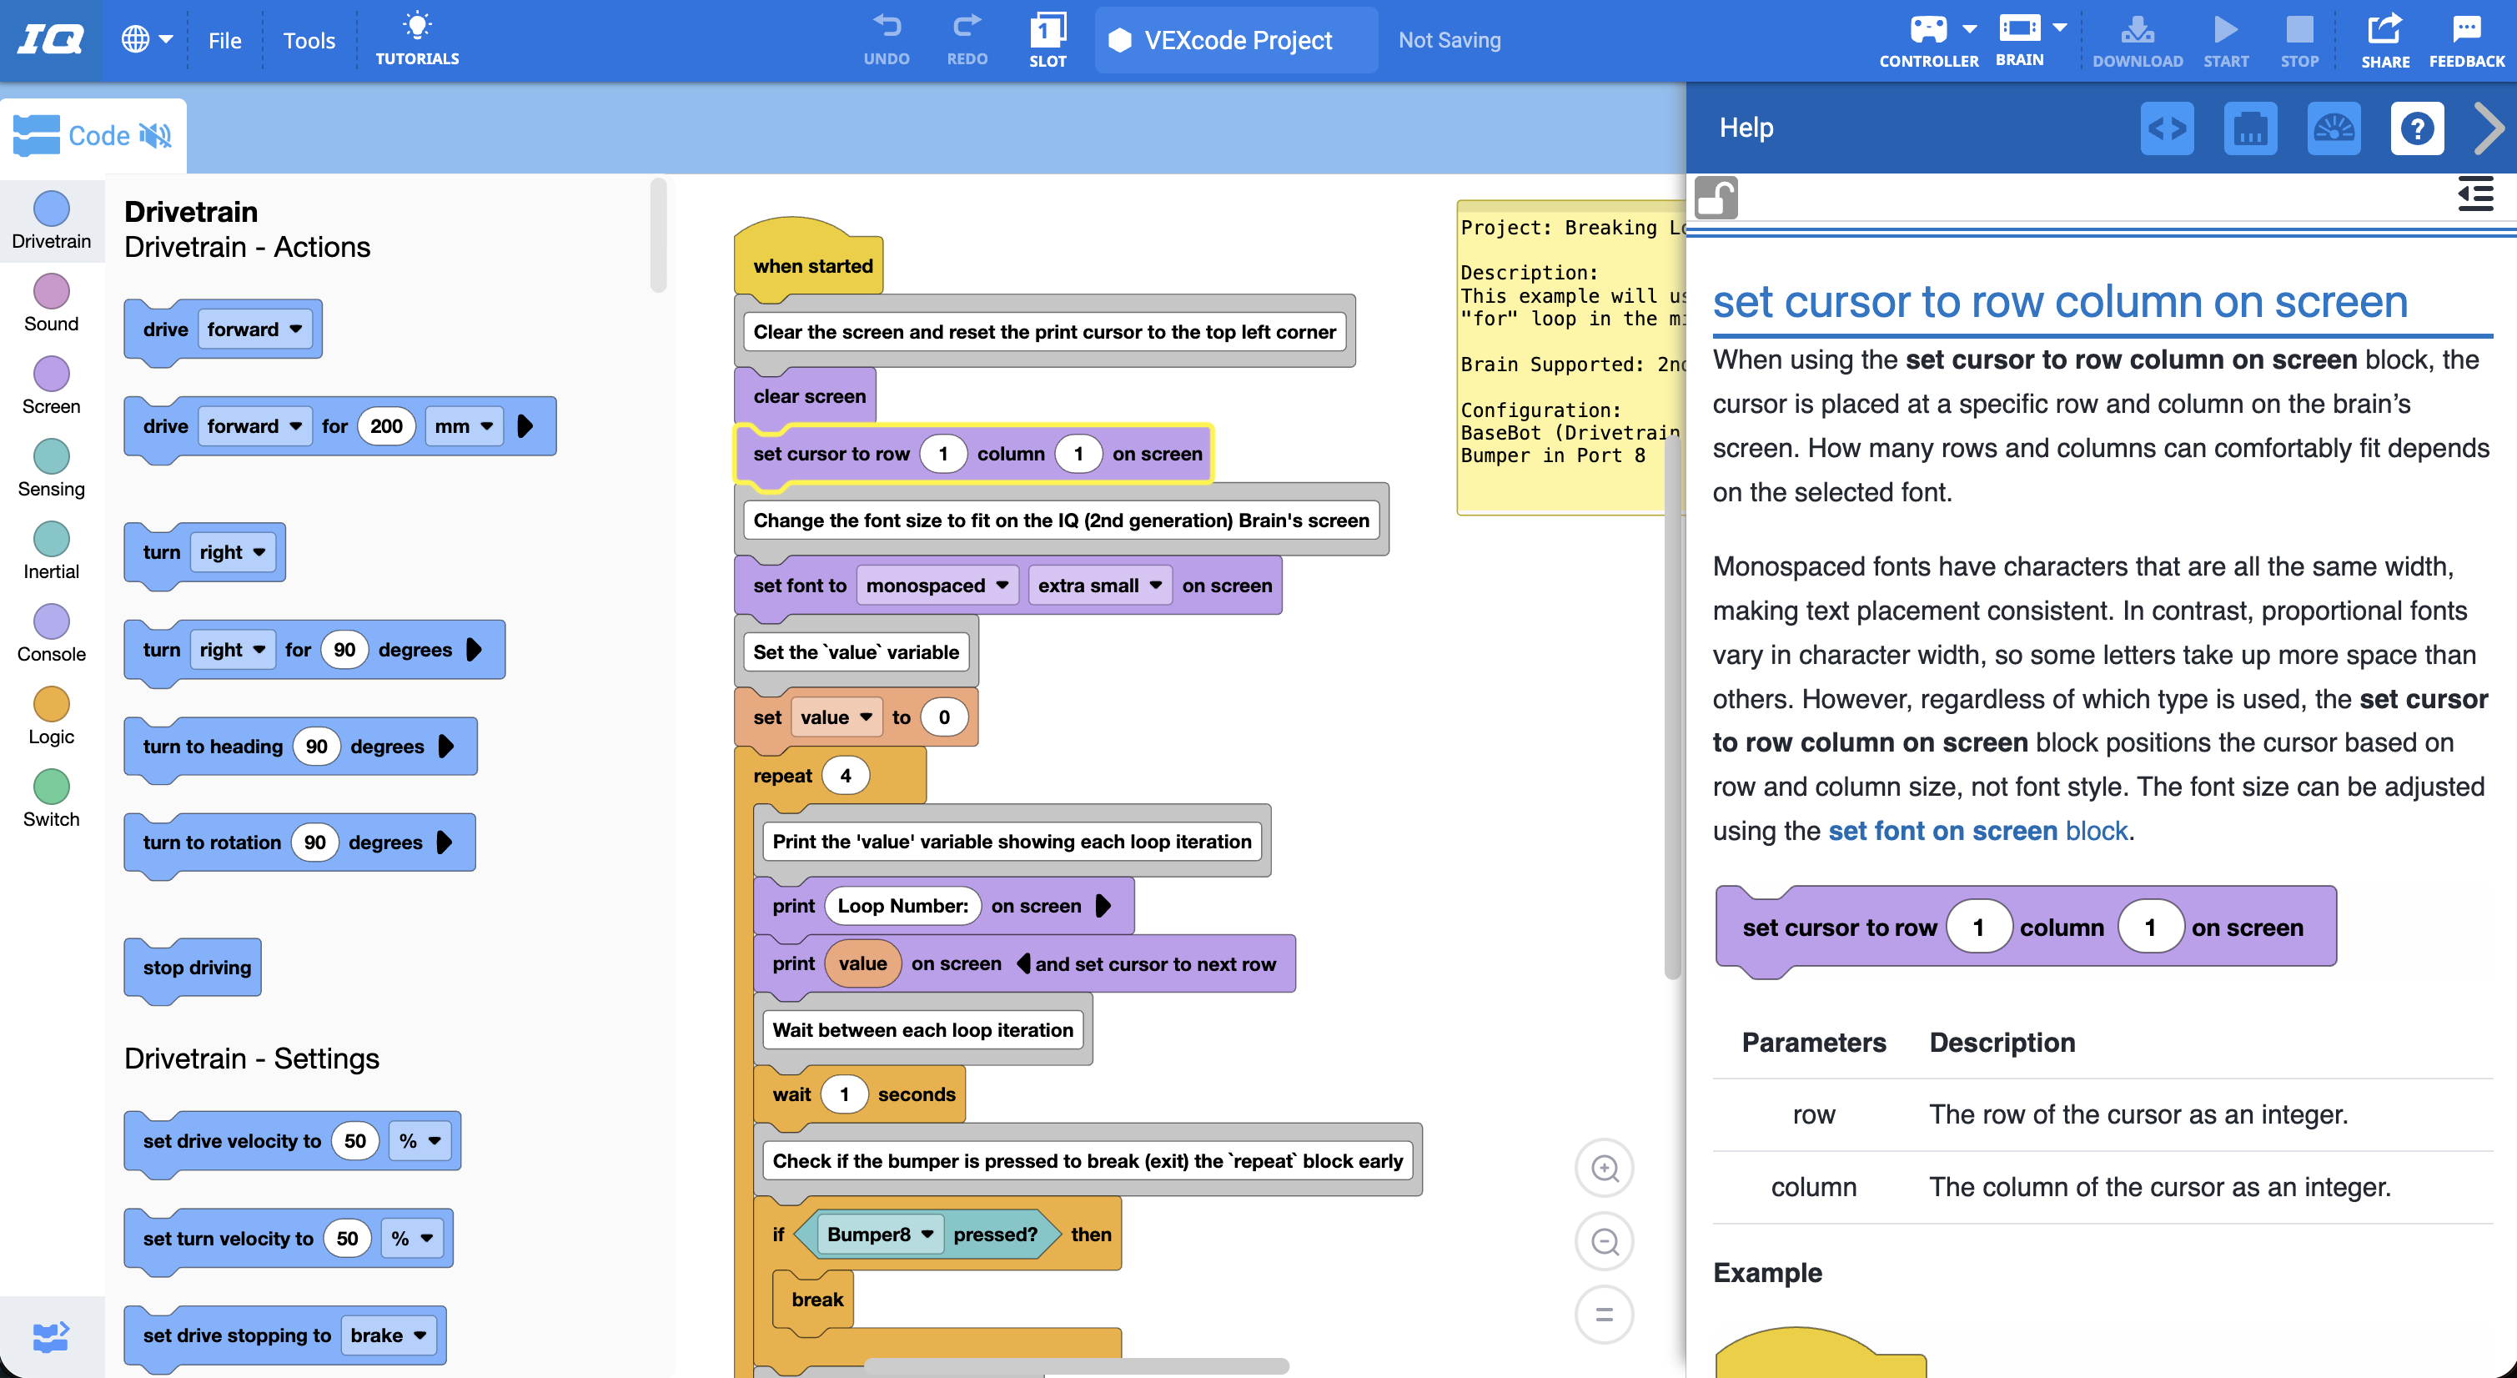Click the IQ logo icon
Viewport: 2517px width, 1378px height.
51,39
